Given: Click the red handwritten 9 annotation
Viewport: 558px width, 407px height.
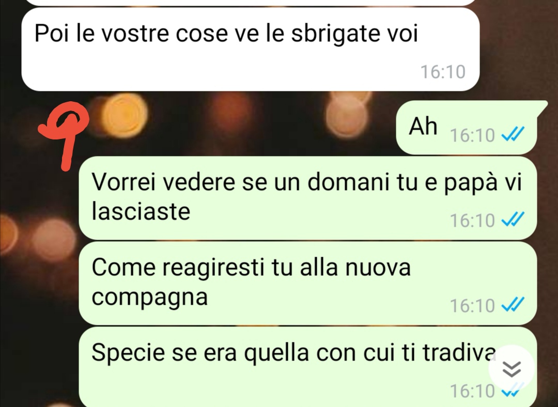Looking at the screenshot, I should tap(64, 134).
